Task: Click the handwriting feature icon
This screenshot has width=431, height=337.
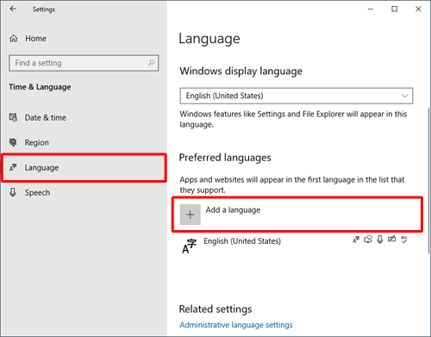Action: 391,239
